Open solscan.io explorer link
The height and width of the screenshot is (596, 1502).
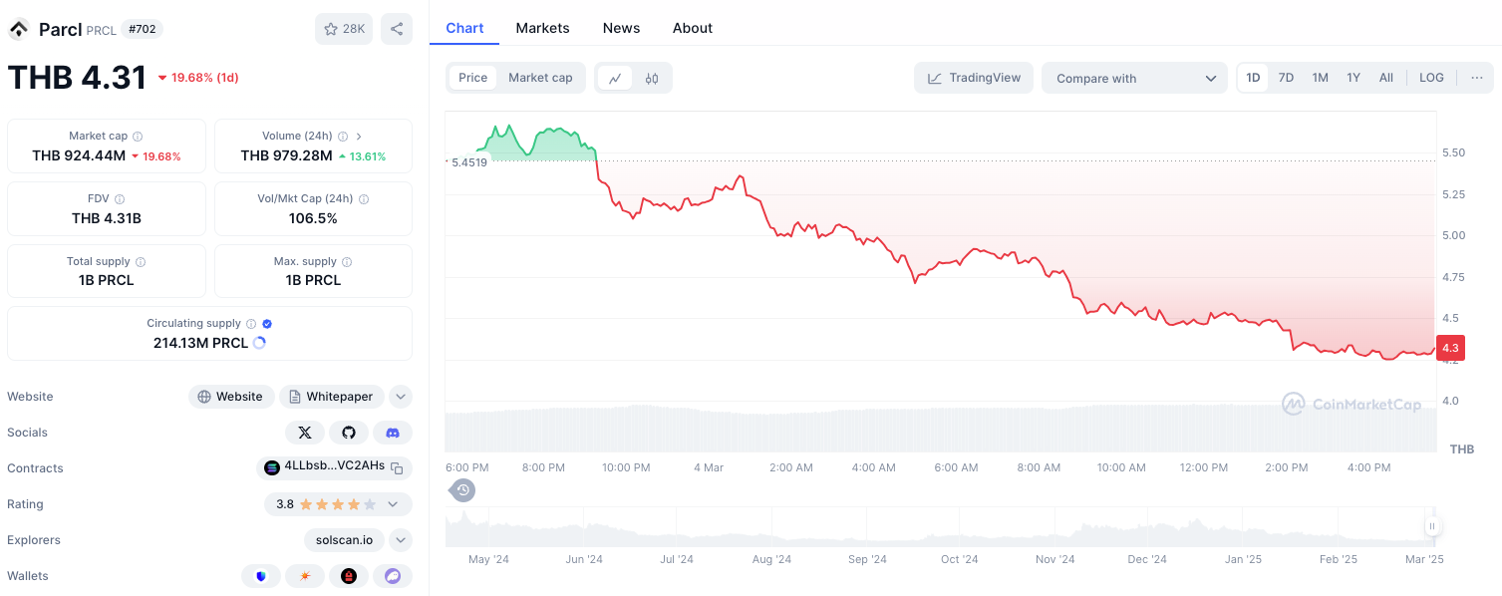[x=345, y=540]
